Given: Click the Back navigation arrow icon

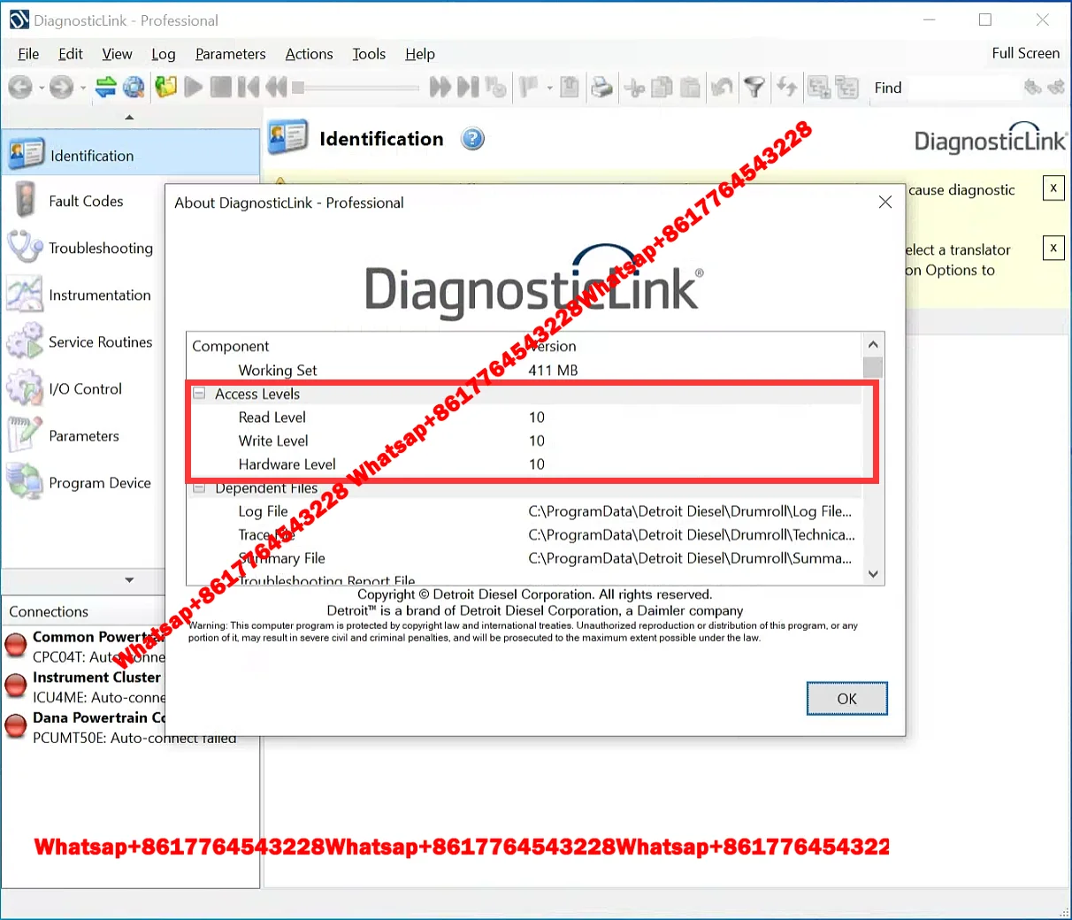Looking at the screenshot, I should click(20, 87).
